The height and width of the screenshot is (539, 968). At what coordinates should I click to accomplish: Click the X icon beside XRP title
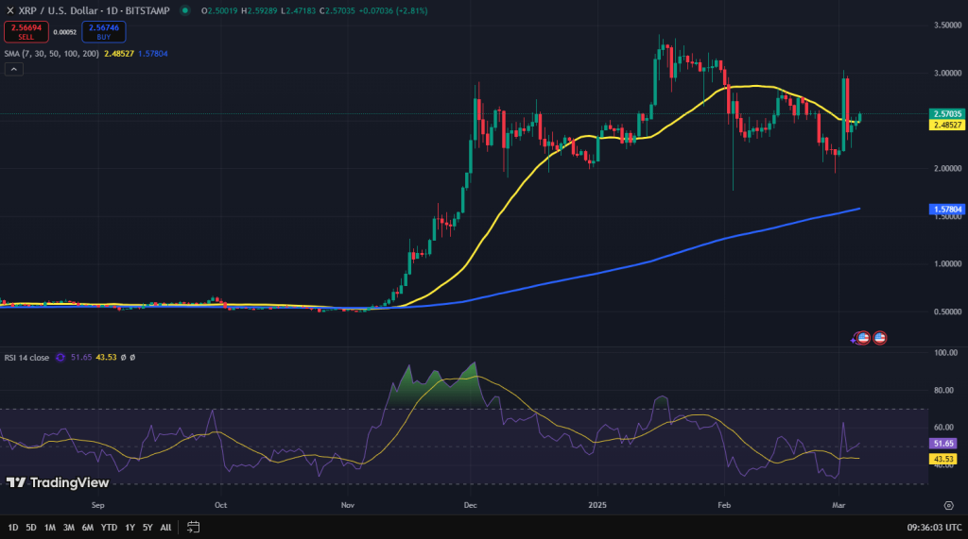9,10
